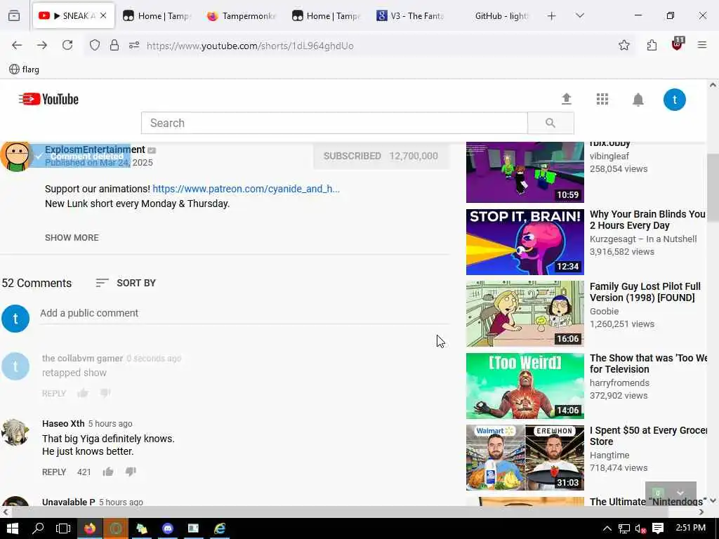Open the Internet Explorer taskbar icon
Viewport: 719px width, 539px height.
(220, 528)
